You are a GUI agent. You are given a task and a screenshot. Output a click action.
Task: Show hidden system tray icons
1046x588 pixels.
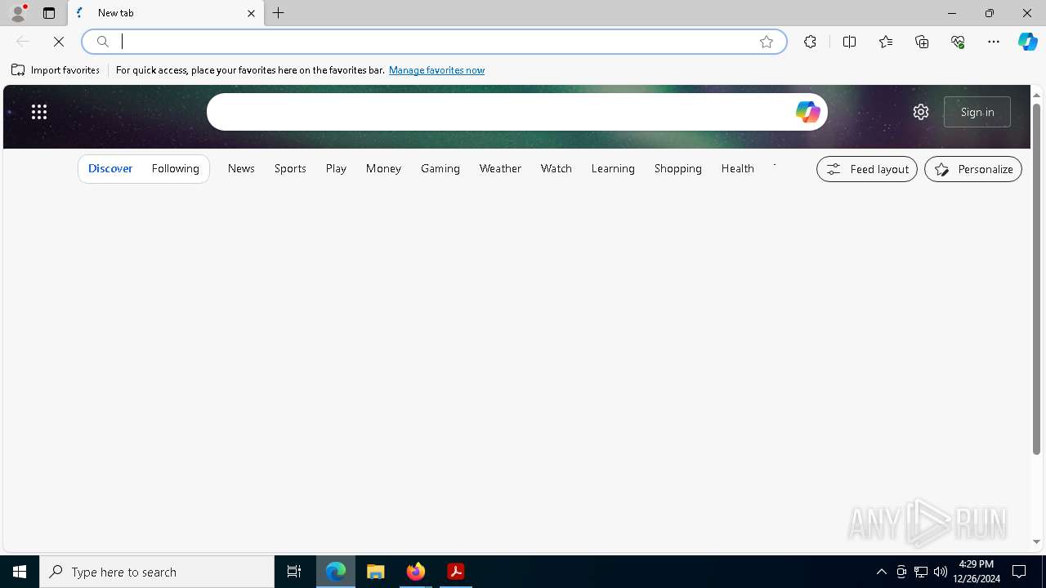882,572
